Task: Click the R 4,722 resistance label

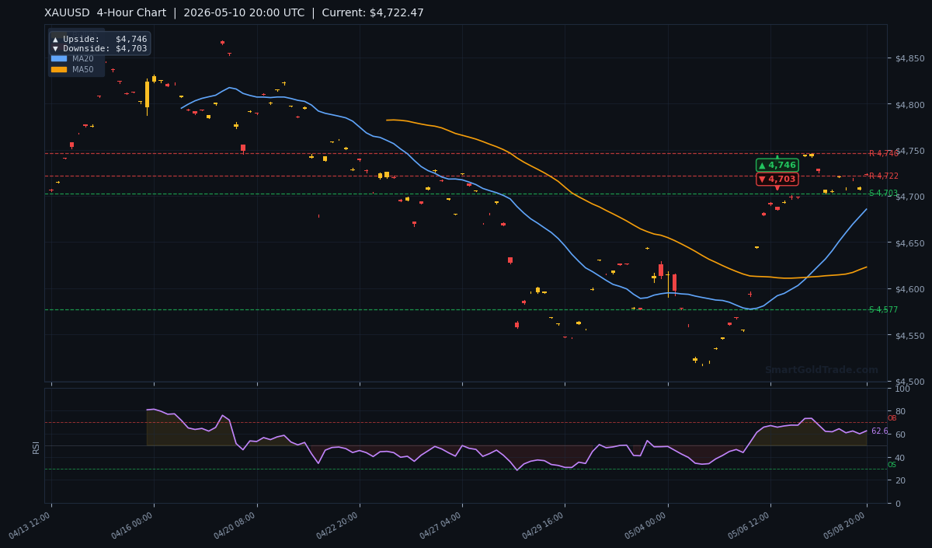Action: [883, 176]
